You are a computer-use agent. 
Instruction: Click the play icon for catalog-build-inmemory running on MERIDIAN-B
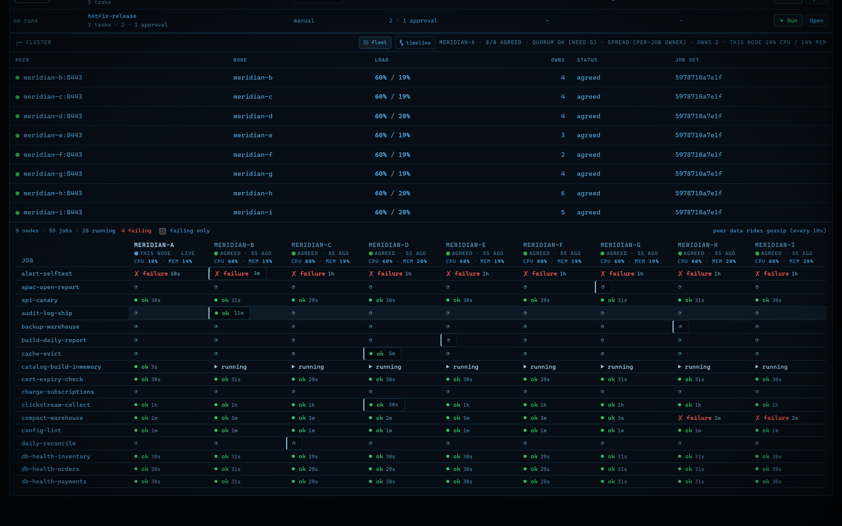pos(216,367)
